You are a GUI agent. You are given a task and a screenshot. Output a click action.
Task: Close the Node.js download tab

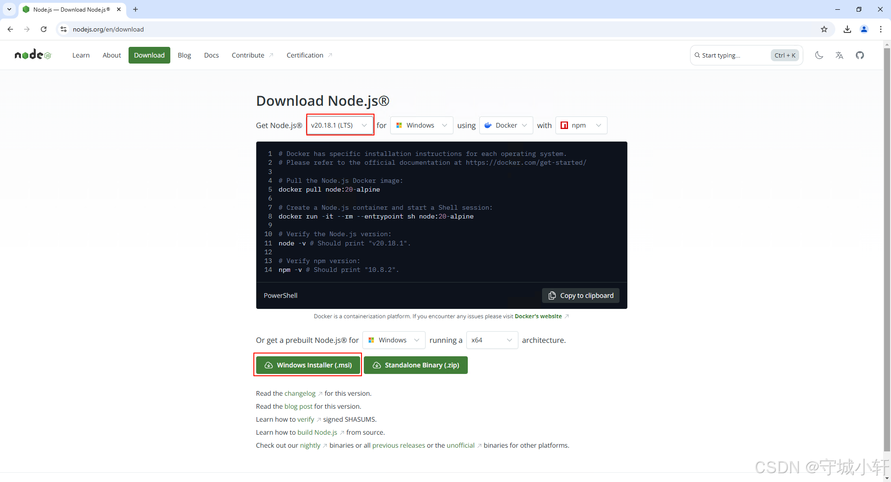pos(119,9)
